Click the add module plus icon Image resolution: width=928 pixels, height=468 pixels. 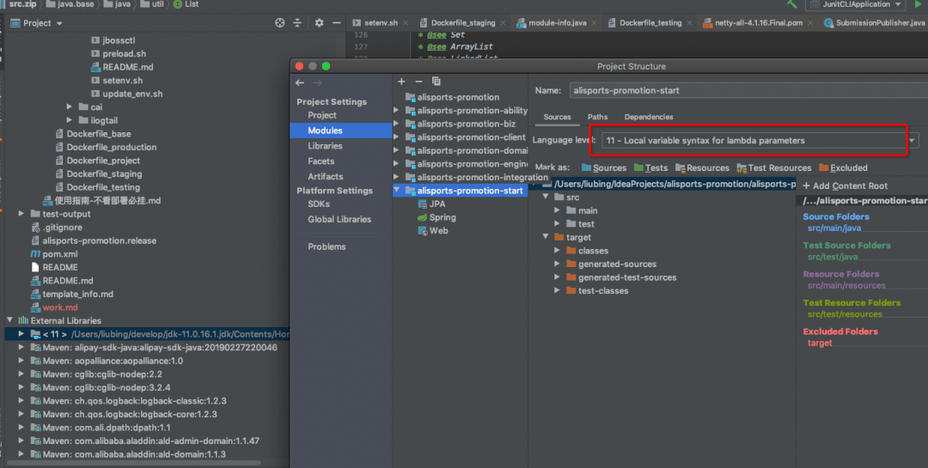coord(401,82)
